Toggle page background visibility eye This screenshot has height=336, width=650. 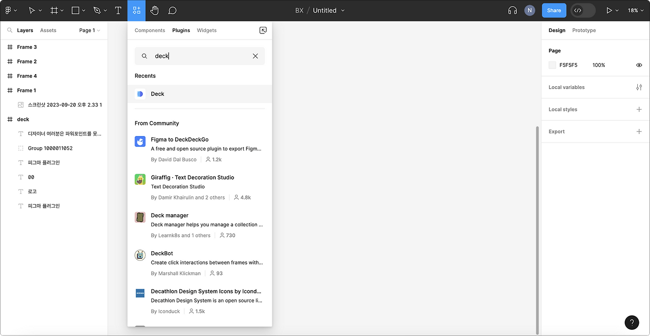(639, 65)
